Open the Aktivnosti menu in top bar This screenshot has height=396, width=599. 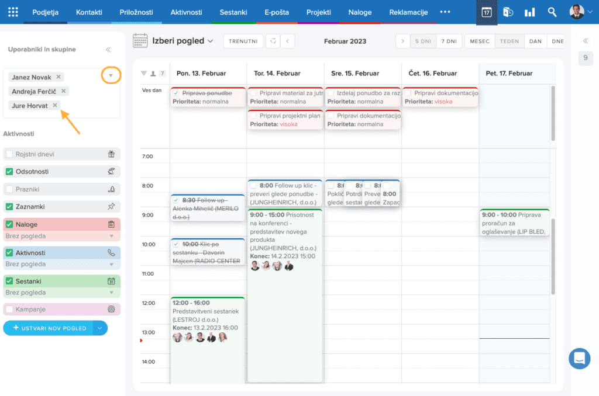pos(186,12)
